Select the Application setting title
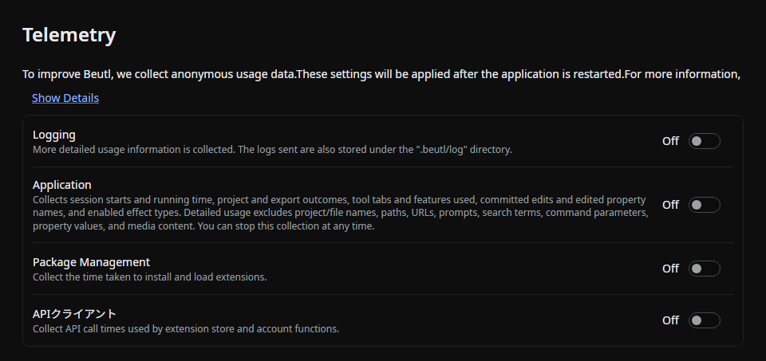The image size is (766, 361). [62, 185]
